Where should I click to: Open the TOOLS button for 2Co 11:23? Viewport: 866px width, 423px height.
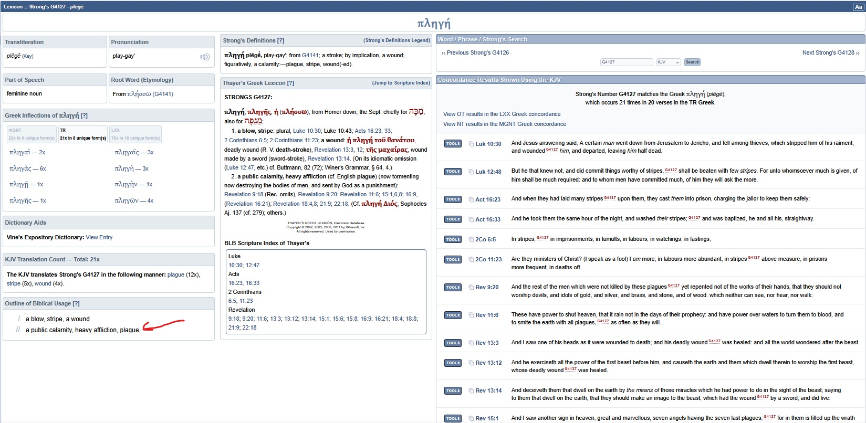(x=453, y=259)
